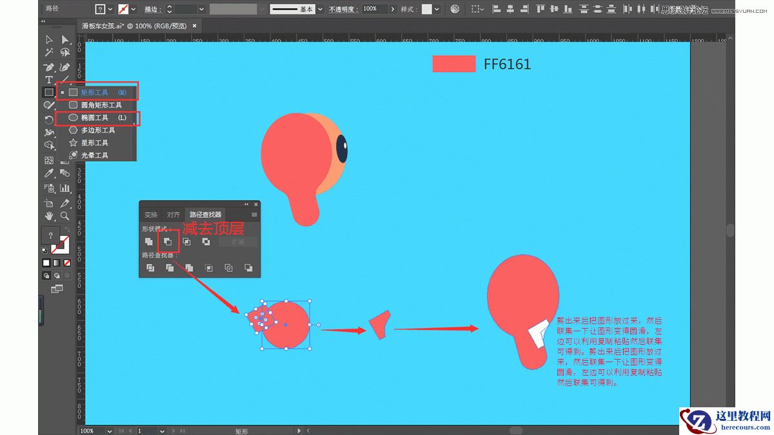The height and width of the screenshot is (435, 774).
Task: Expand the brush definition 基本 dropdown
Action: pos(320,9)
